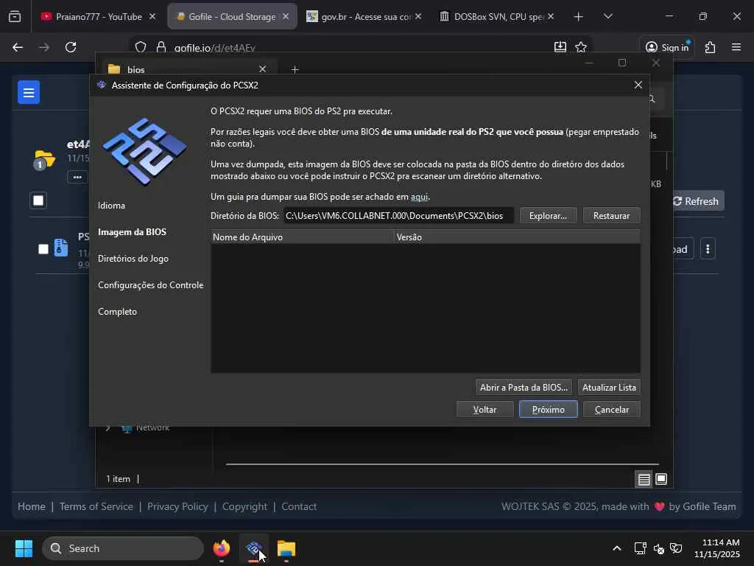This screenshot has width=754, height=566.
Task: Open the Contact footer link
Action: click(299, 506)
